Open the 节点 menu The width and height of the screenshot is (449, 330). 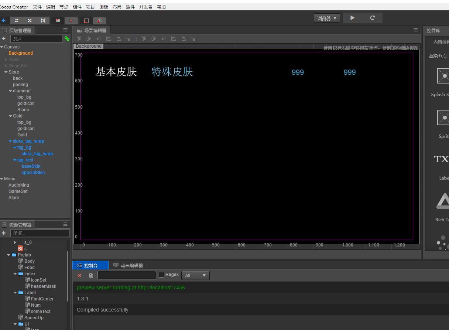64,7
